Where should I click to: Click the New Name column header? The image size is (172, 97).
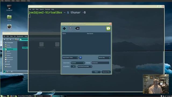(90, 33)
